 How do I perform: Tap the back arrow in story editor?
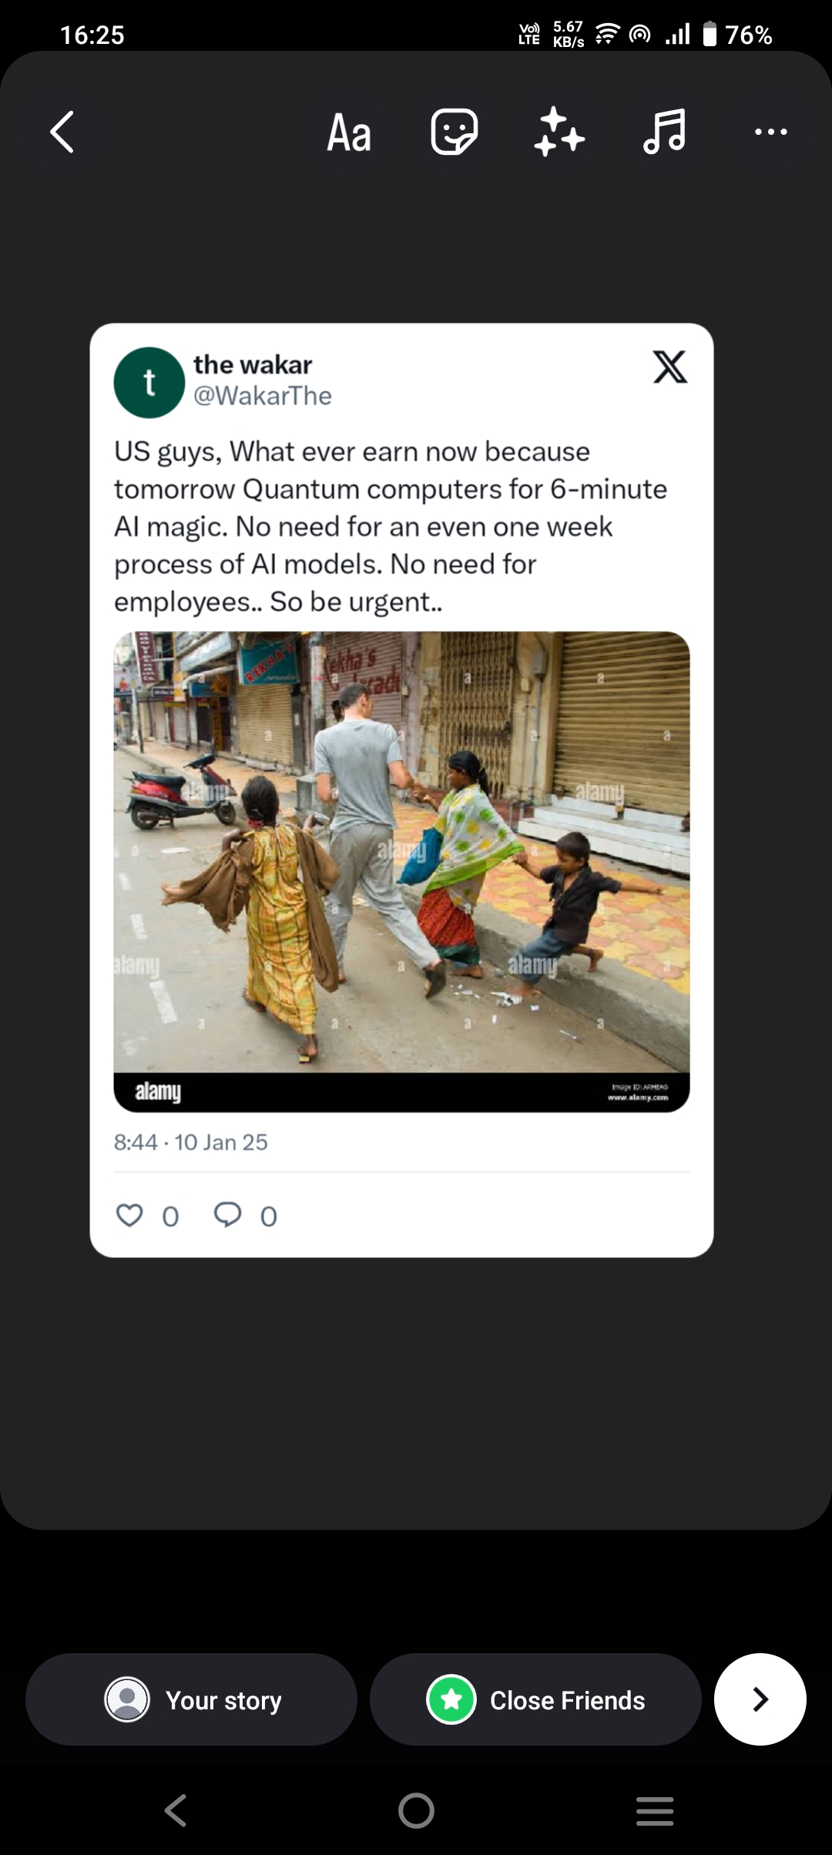click(62, 132)
